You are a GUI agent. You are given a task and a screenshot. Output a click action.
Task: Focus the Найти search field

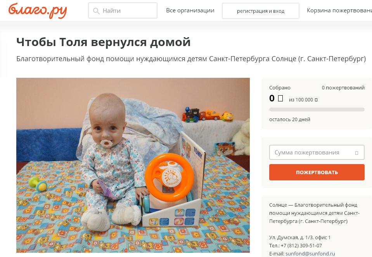(x=123, y=11)
